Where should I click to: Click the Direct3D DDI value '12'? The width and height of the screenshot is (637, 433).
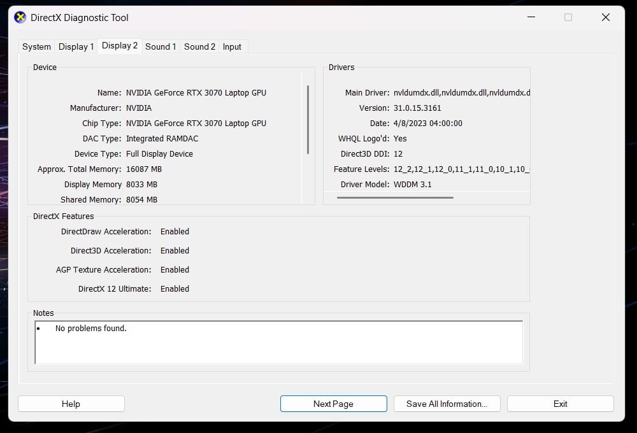[x=397, y=154]
